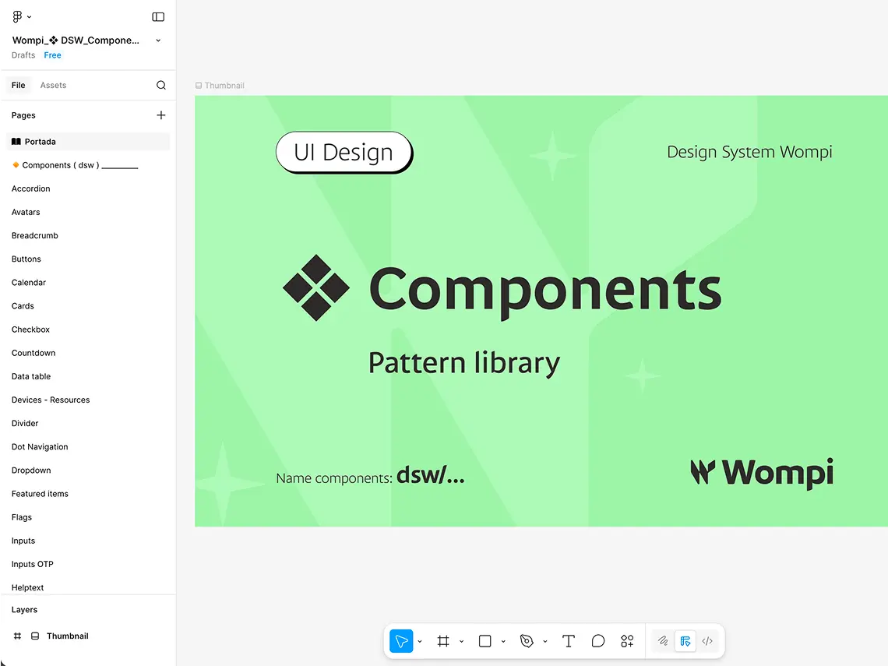This screenshot has width=888, height=666.
Task: Select the Text tool
Action: 568,640
